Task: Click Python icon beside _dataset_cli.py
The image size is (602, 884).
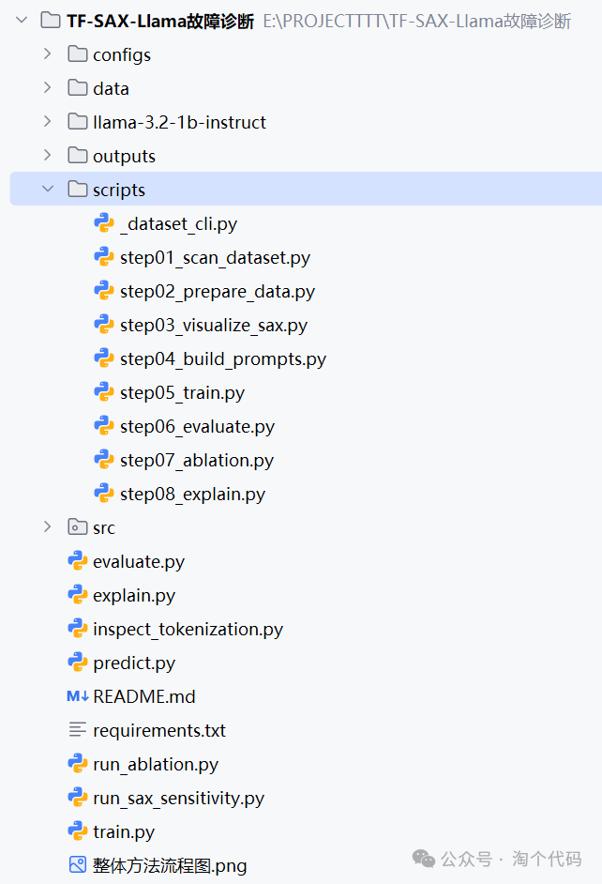Action: point(104,223)
